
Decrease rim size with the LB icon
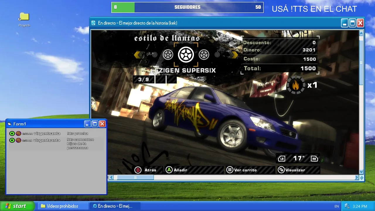[x=282, y=159]
